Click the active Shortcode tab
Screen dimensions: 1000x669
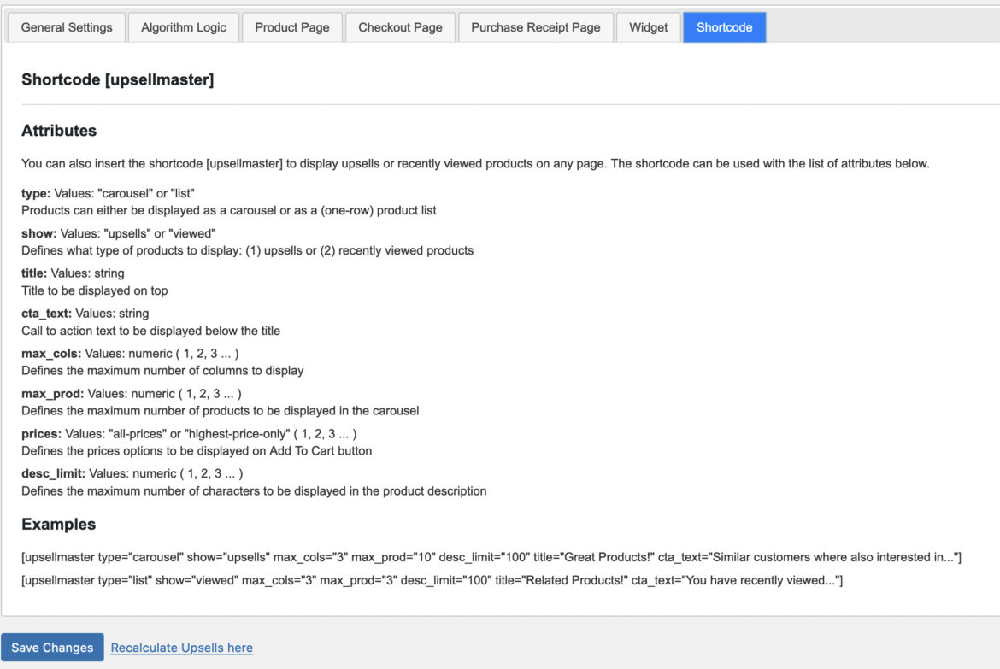pos(724,26)
